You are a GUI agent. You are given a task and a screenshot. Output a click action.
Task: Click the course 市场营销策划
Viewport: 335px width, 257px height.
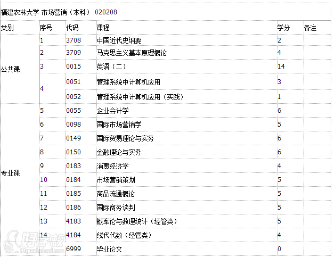click(x=116, y=180)
